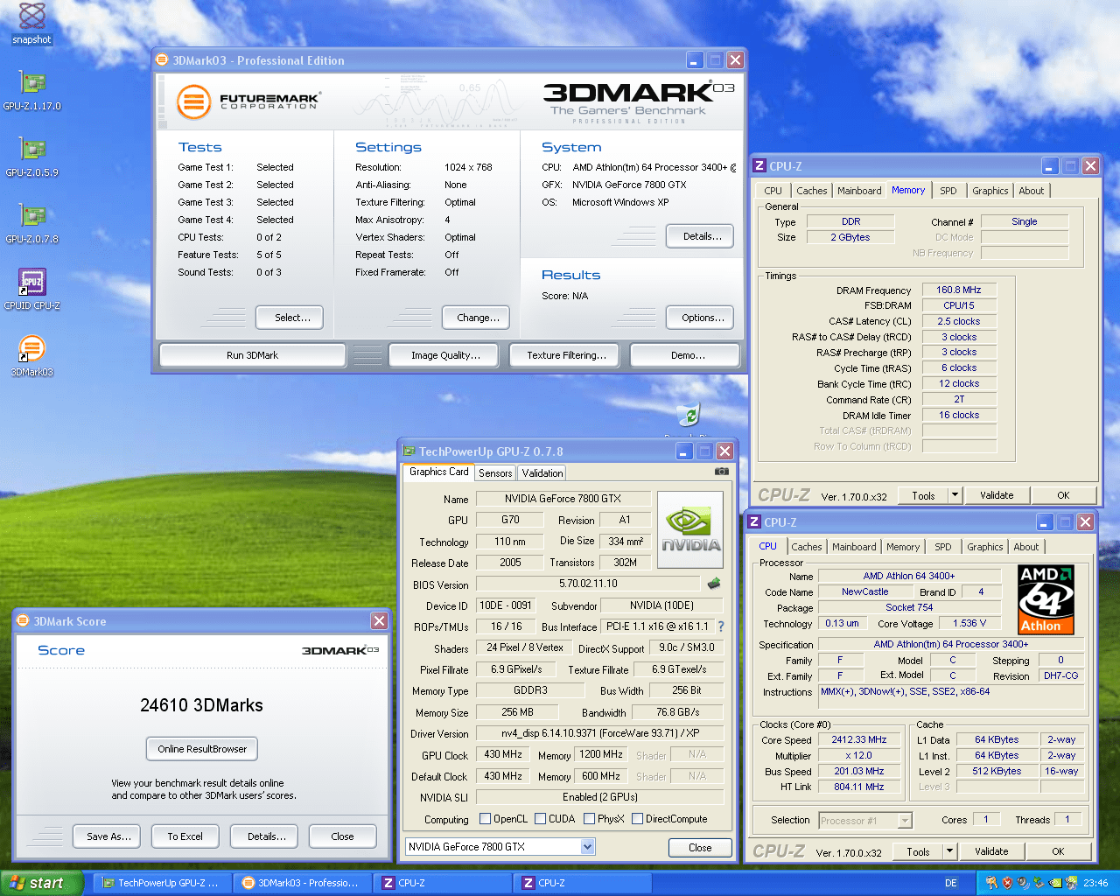Click GPU-Z title bar app icon

coord(409,451)
